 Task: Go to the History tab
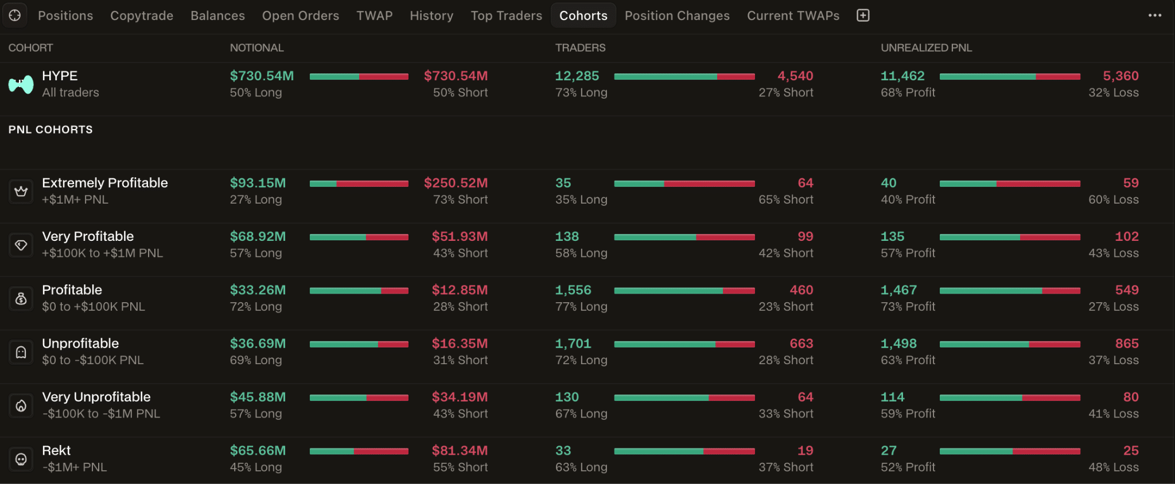coord(431,15)
